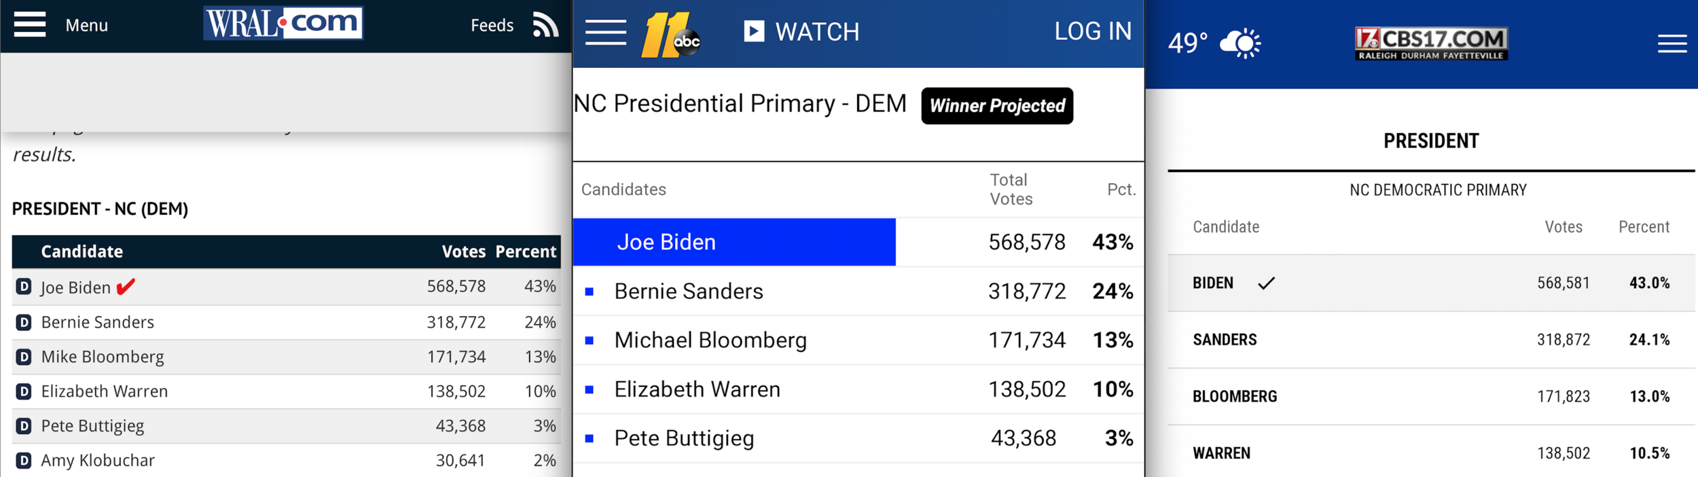1698x477 pixels.
Task: Click the CBS17.com logo
Action: click(1431, 43)
